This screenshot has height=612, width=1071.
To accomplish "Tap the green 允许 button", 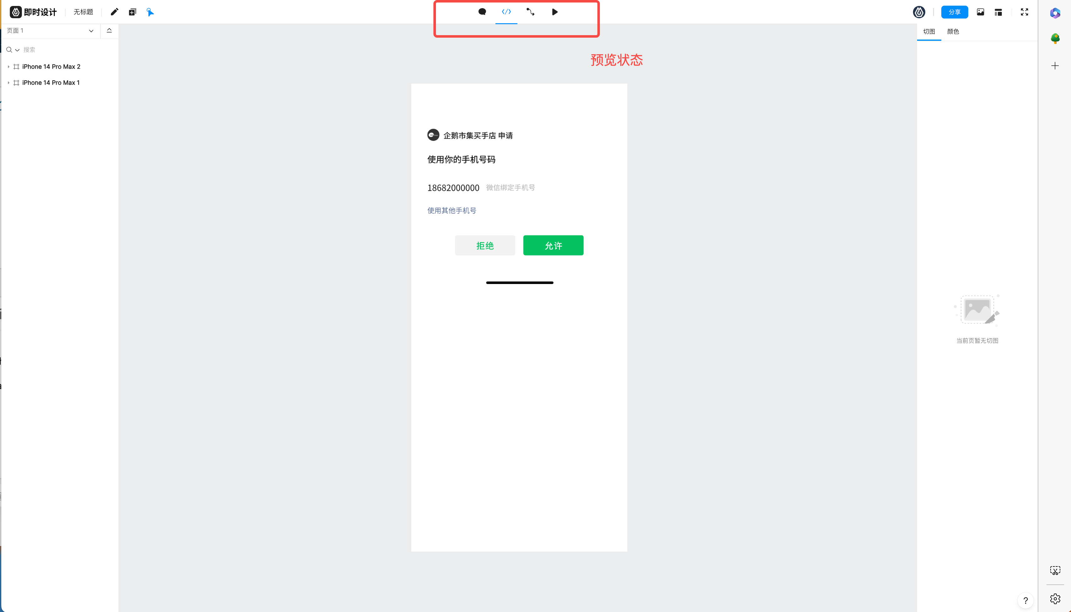I will click(553, 245).
